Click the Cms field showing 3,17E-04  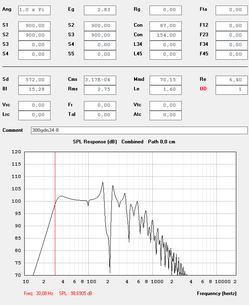pos(100,80)
